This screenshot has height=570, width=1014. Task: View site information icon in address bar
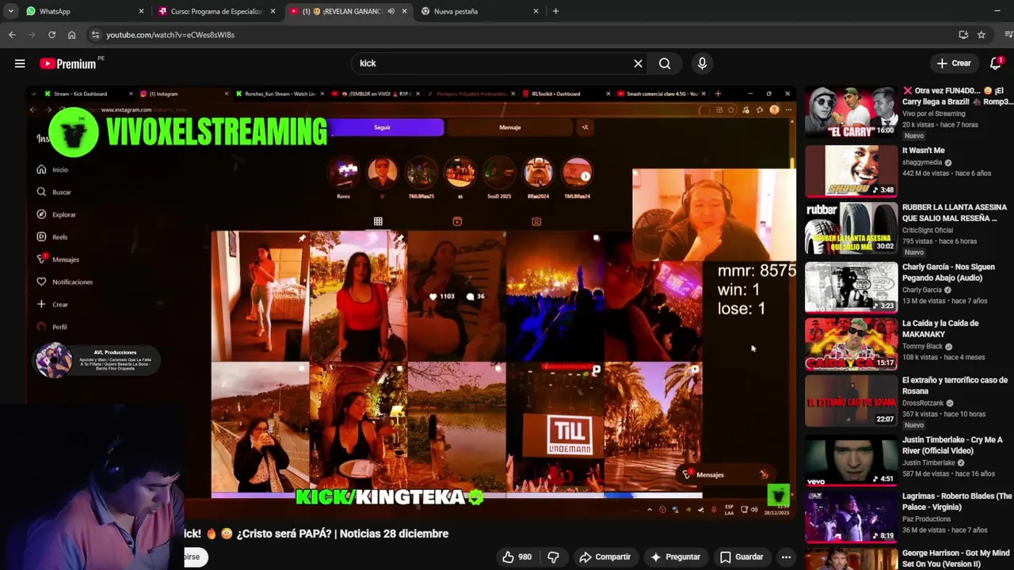point(95,35)
